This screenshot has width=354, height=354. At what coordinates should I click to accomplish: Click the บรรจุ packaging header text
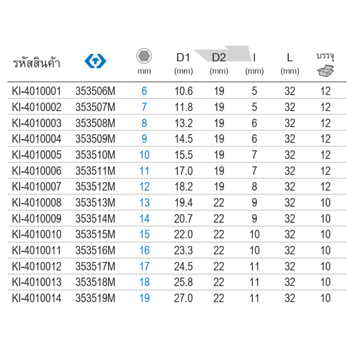325,56
